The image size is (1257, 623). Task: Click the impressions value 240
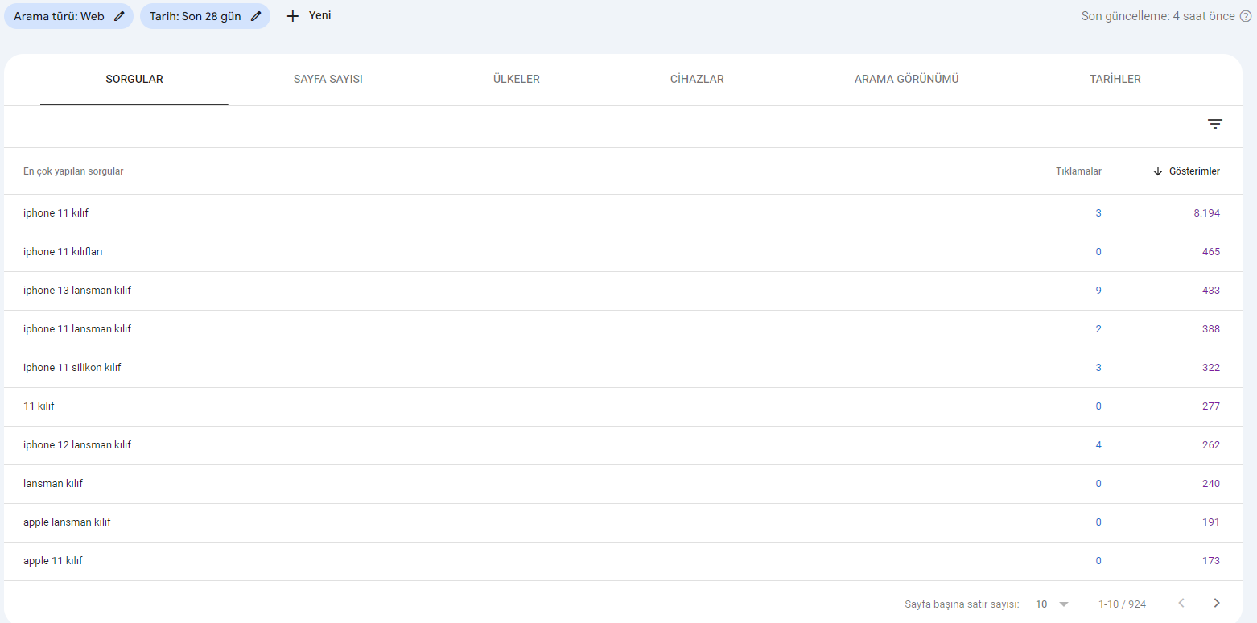tap(1211, 484)
